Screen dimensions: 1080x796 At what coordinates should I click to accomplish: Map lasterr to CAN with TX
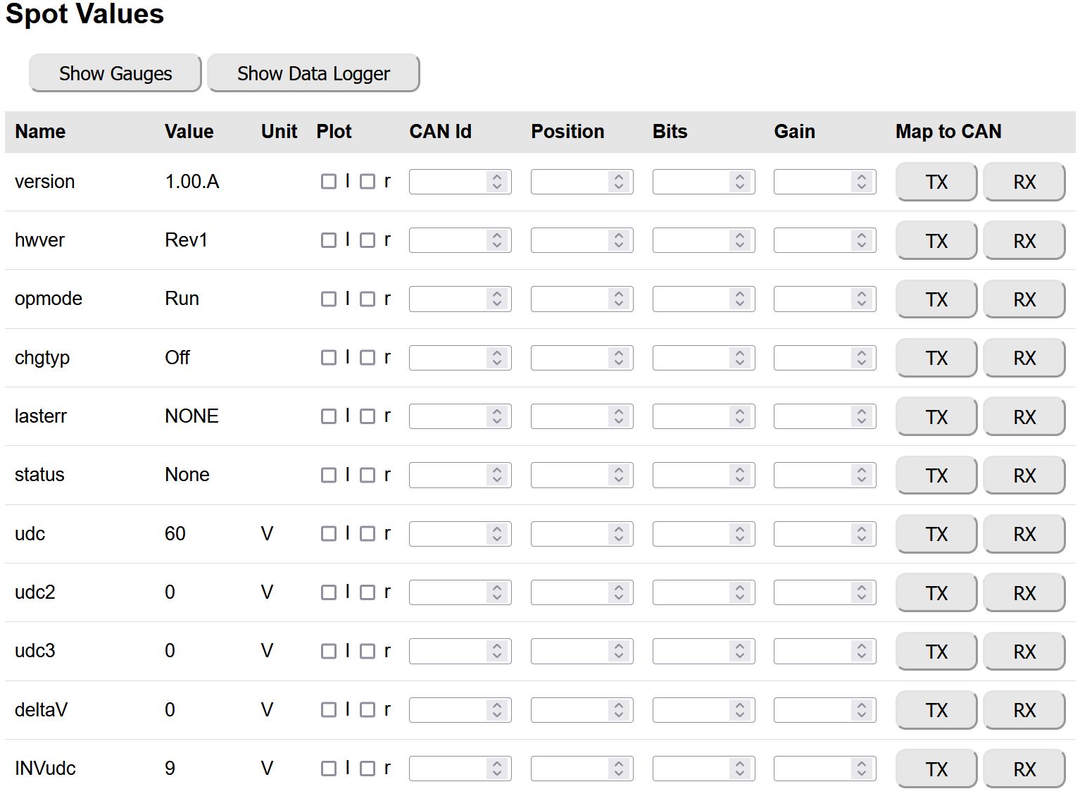936,417
